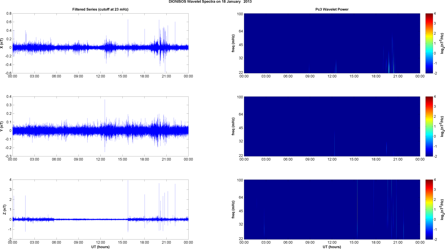Click the DIONISOS Wavelet Spectra main title
445x249 pixels.
[210, 2]
